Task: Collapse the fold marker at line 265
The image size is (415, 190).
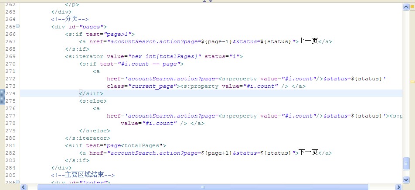Action: (18, 26)
